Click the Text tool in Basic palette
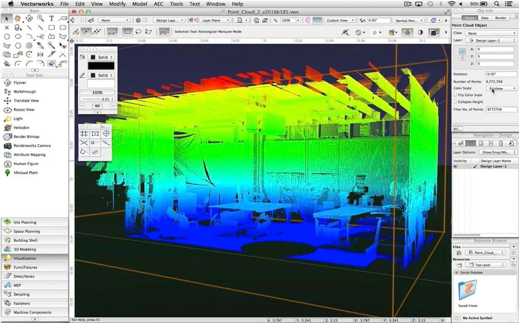 tap(51, 18)
